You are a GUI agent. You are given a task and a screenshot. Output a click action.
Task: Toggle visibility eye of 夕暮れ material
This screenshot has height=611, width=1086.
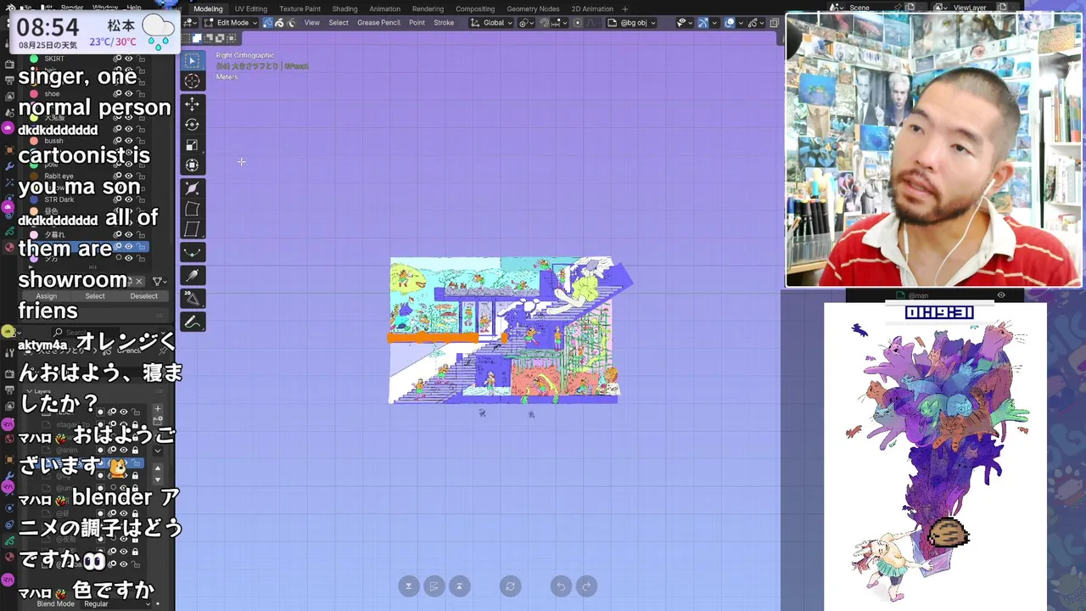pos(129,234)
